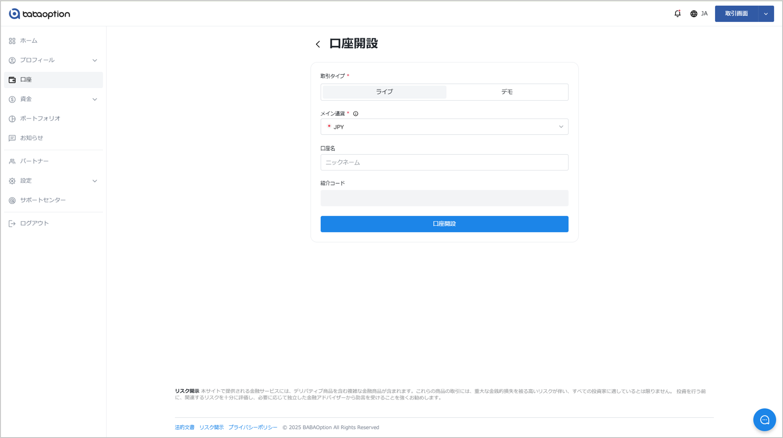Viewport: 783px width, 438px height.
Task: Click the notification bell icon
Action: click(677, 14)
